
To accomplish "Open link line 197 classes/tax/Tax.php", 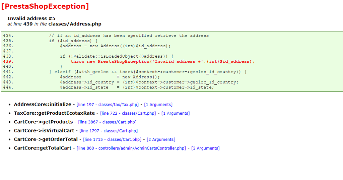I will [108, 105].
